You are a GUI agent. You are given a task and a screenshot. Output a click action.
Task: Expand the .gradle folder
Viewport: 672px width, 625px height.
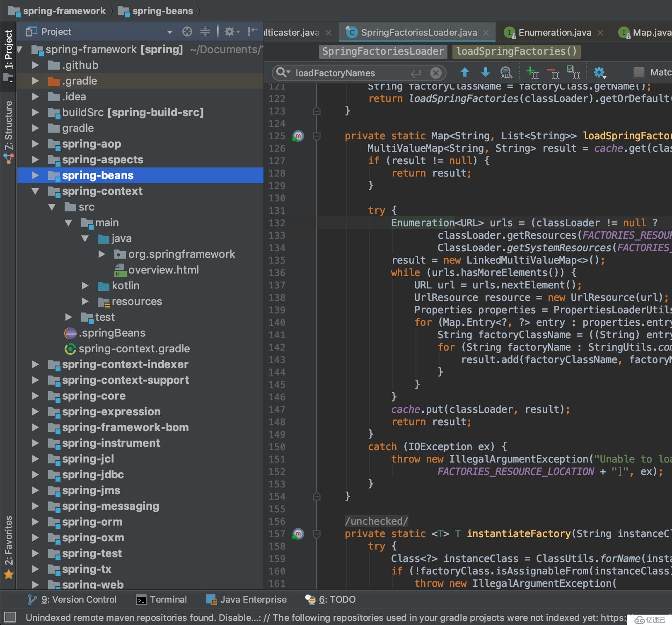pyautogui.click(x=36, y=81)
